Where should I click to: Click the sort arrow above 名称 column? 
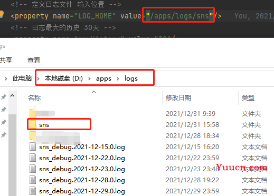94,92
